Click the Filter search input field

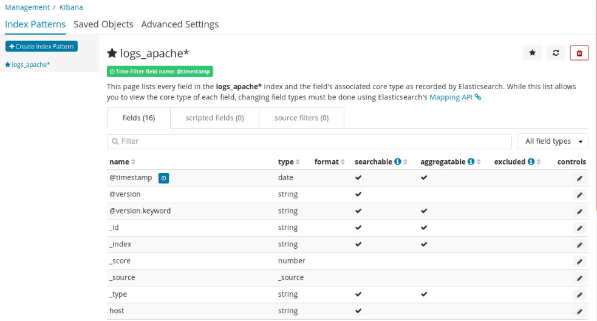310,141
